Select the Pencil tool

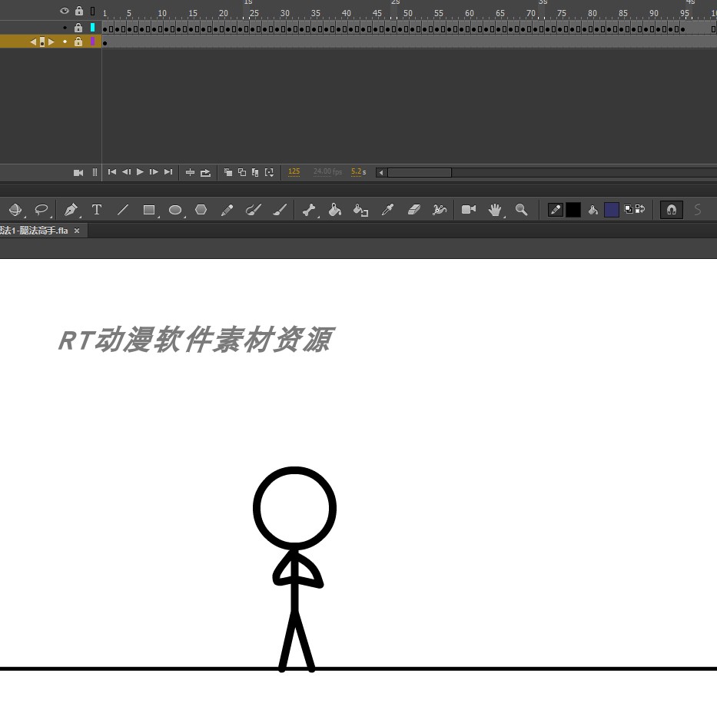227,210
